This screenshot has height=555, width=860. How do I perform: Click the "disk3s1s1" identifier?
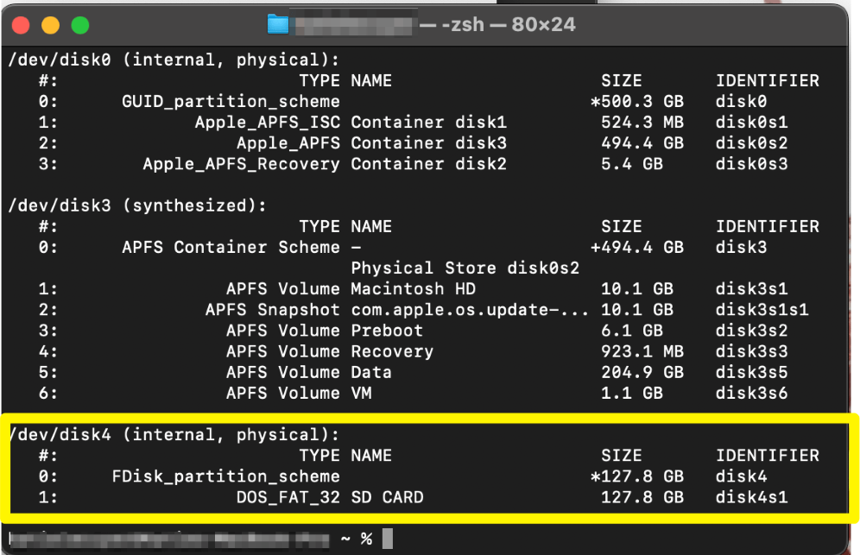(762, 310)
